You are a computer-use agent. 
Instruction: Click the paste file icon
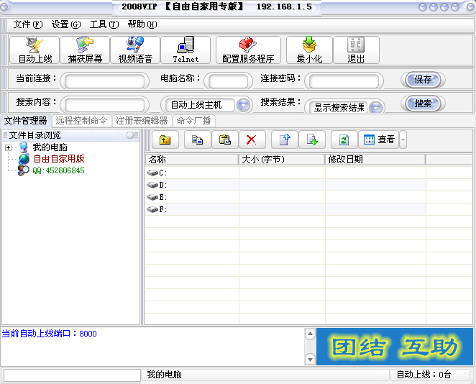coord(224,140)
